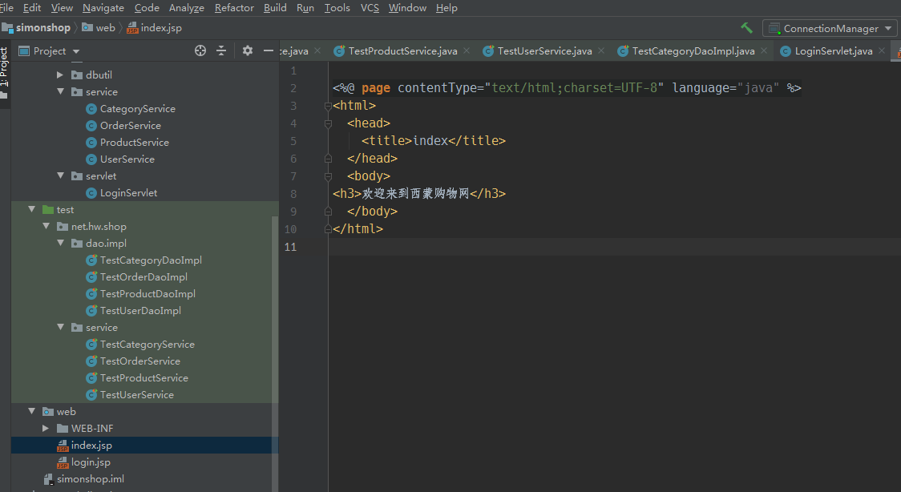Expand the dbutil folder

coord(60,75)
